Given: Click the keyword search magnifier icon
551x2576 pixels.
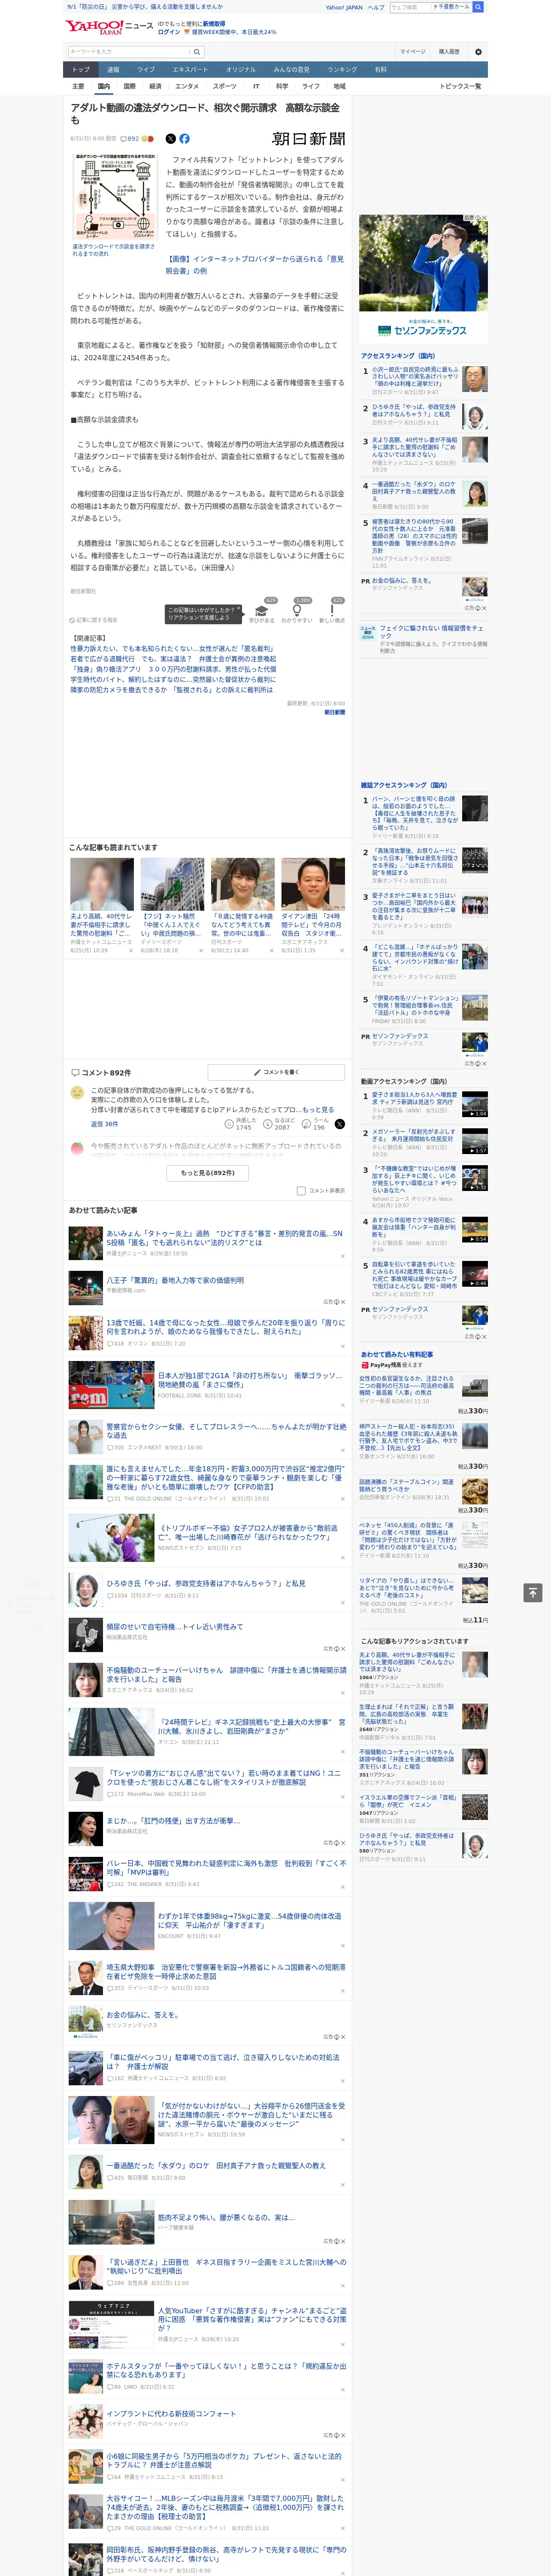Looking at the screenshot, I should (x=197, y=52).
